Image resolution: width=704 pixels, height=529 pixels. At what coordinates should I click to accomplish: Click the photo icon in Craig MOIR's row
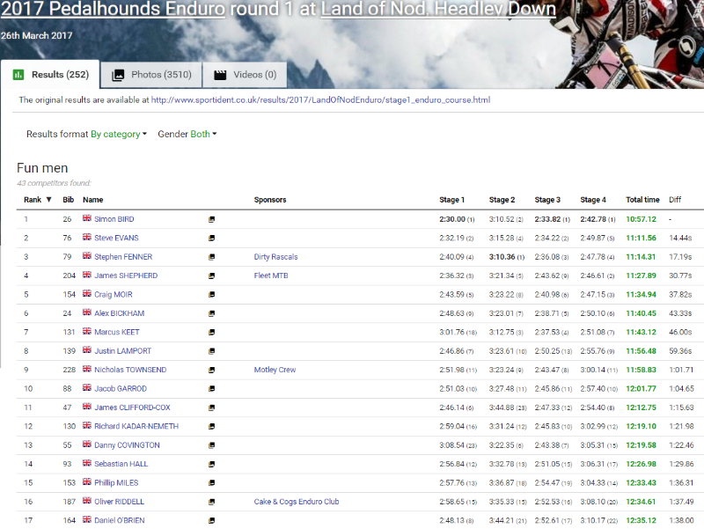point(211,295)
